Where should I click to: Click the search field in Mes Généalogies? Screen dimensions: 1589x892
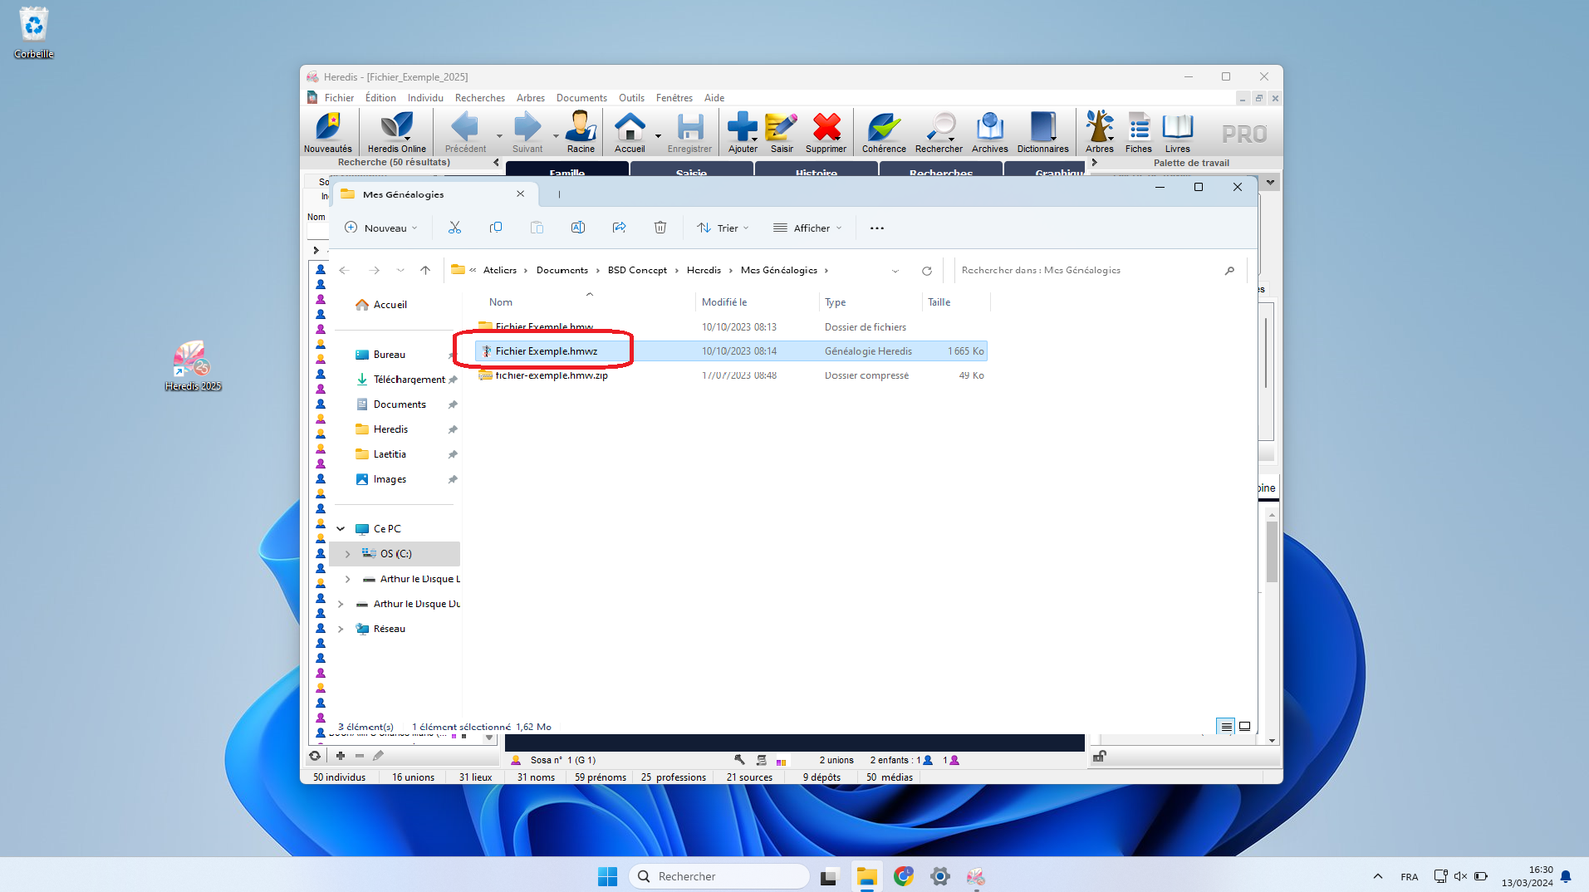coord(1088,271)
